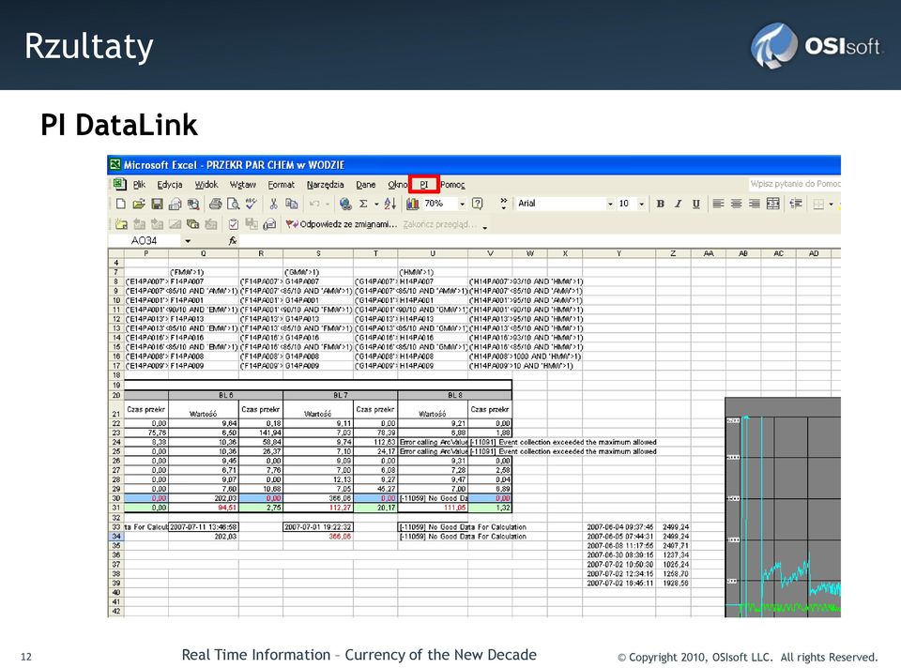Click the Cut scissors icon

[273, 204]
